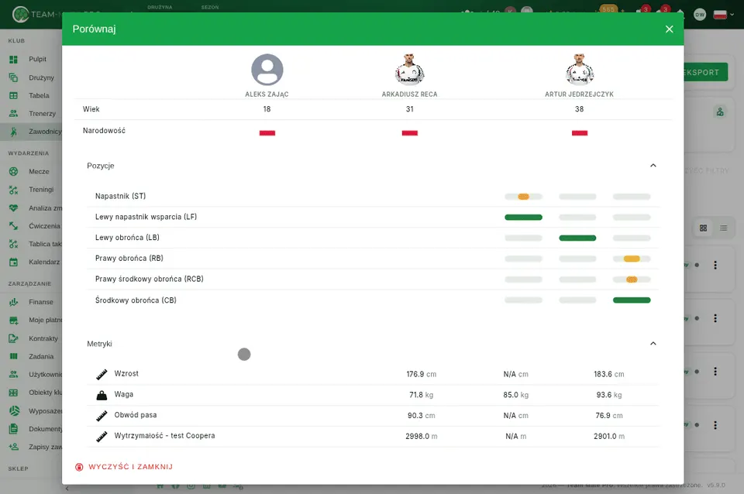The width and height of the screenshot is (744, 494).
Task: Collapse the Pozycje section chevron
Action: click(653, 166)
